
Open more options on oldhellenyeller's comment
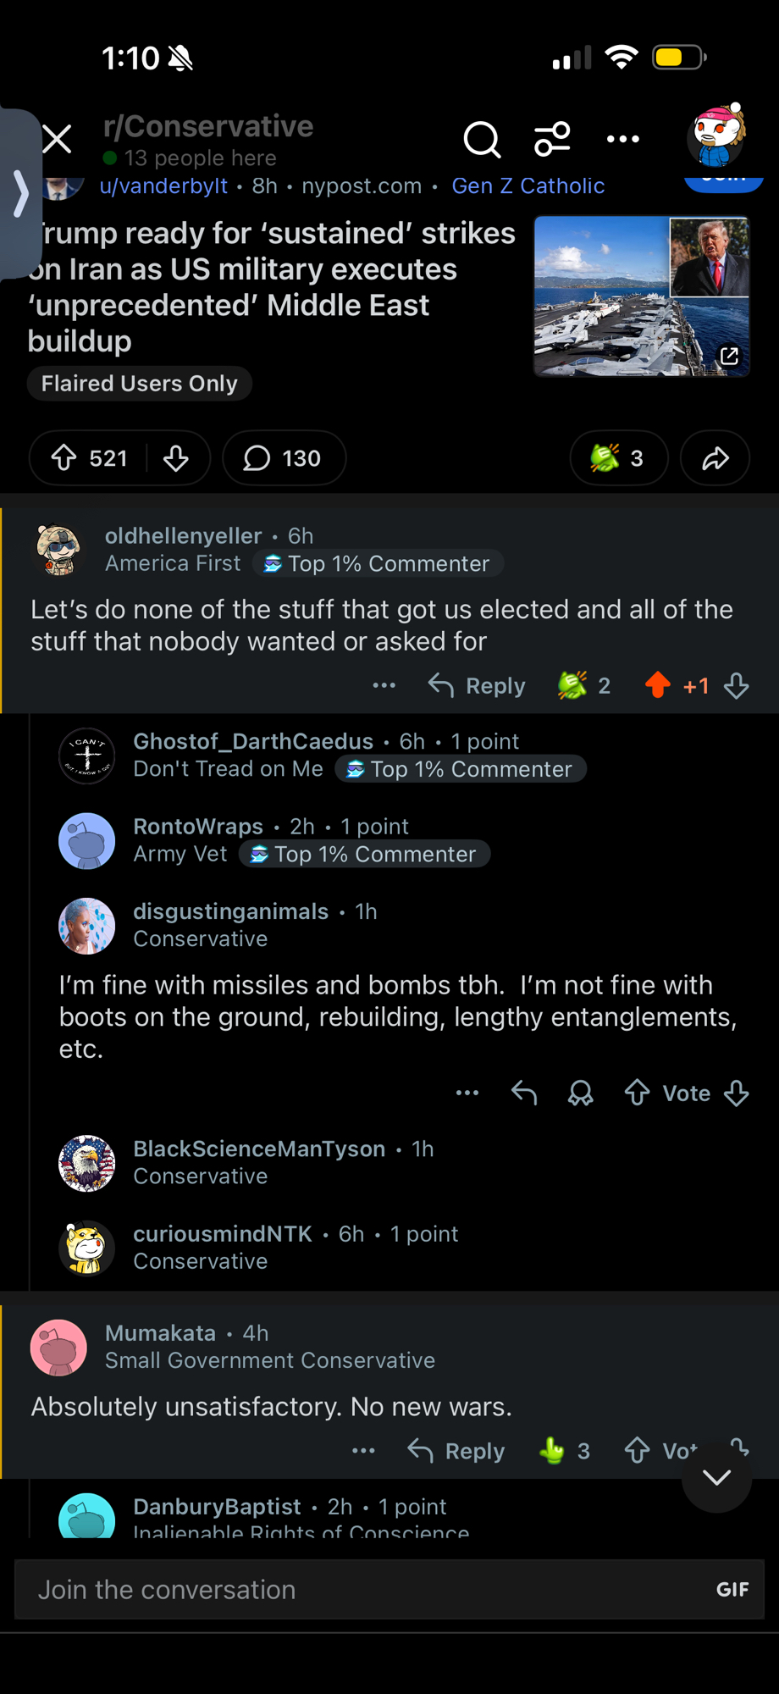(x=384, y=685)
